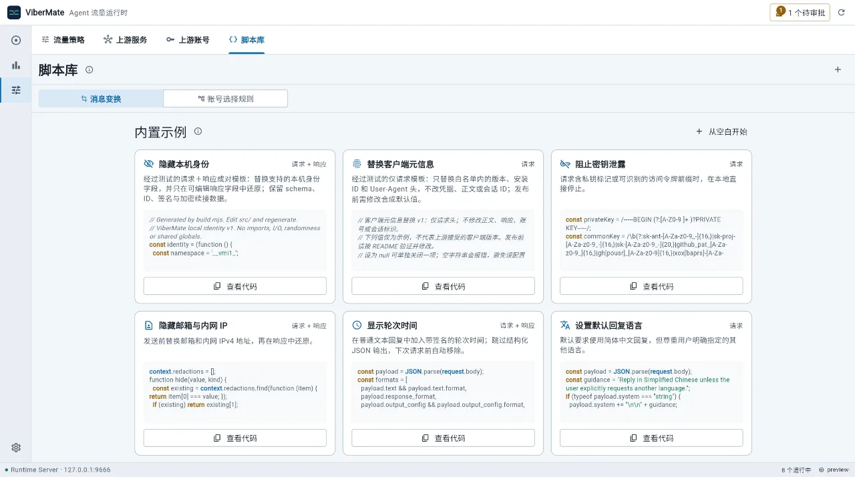Click the ViberMate logo icon

tap(14, 13)
